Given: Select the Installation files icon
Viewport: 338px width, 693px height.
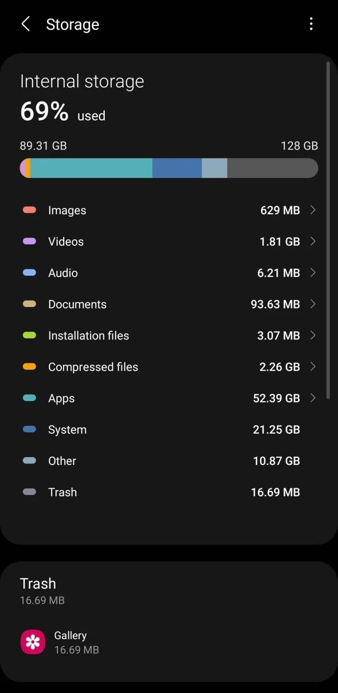Looking at the screenshot, I should tap(29, 335).
